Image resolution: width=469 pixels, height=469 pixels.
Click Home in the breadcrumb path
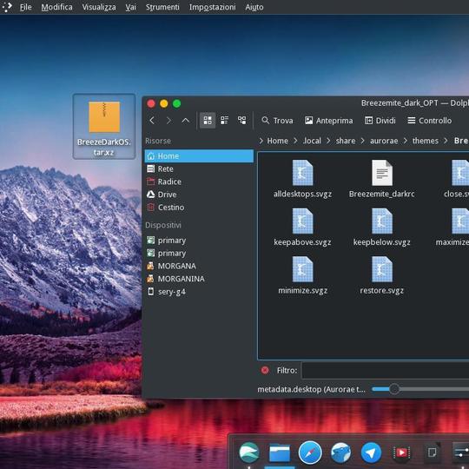278,141
